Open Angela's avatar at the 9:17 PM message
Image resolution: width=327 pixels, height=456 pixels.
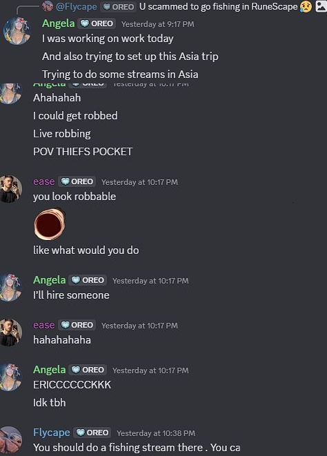pyautogui.click(x=17, y=31)
